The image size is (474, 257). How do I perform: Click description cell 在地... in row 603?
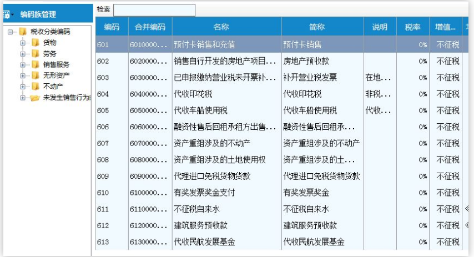click(380, 77)
